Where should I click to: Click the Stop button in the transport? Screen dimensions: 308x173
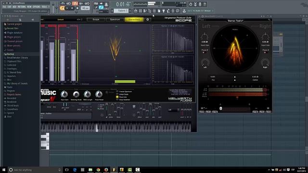[x=72, y=8]
